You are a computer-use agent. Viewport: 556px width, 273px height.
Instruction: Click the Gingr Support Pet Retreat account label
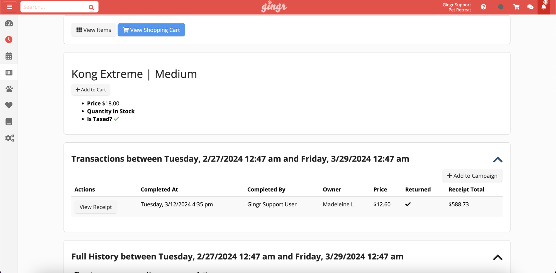(457, 7)
